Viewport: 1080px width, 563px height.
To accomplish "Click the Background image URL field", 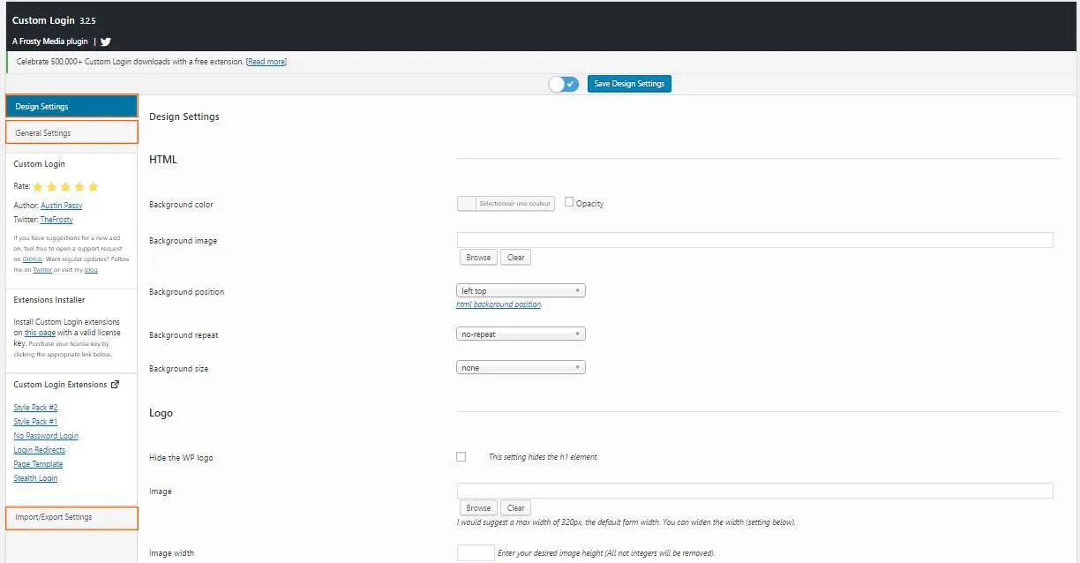I will point(754,240).
